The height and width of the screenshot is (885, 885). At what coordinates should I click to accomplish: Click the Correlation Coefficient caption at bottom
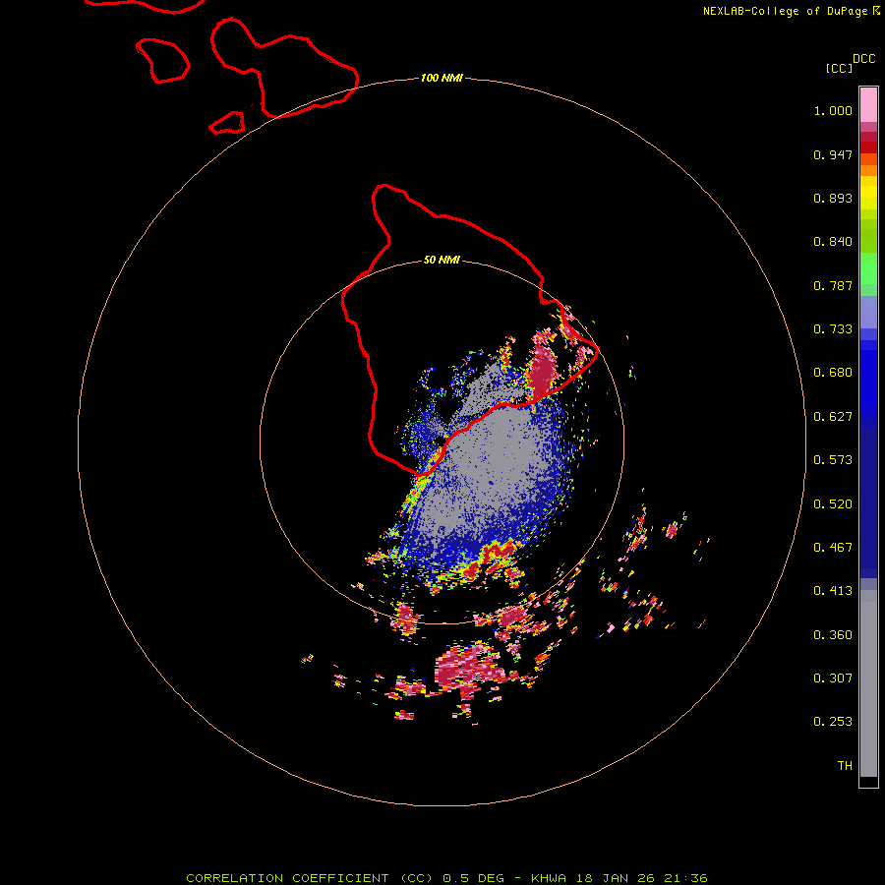pos(446,878)
